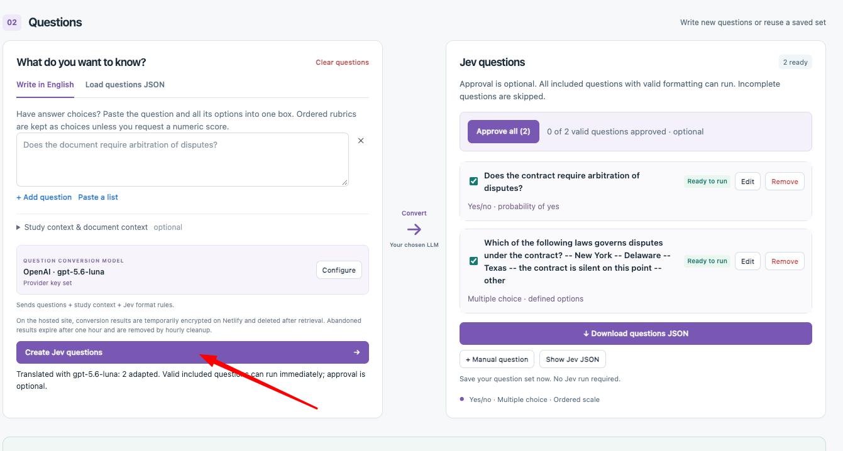Click Clear questions link

(x=342, y=62)
